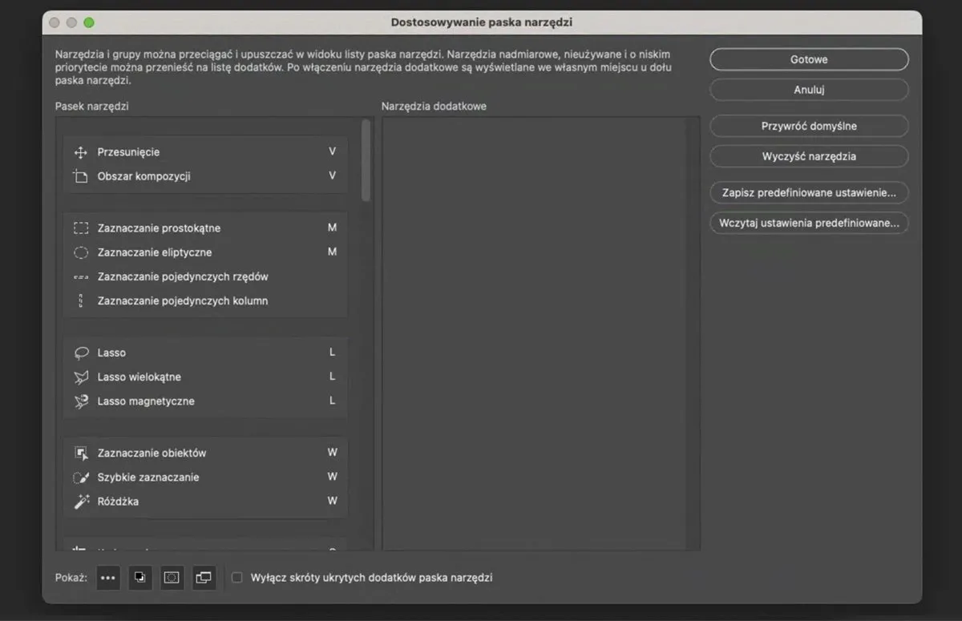This screenshot has width=962, height=621.
Task: Select the Rectangular Marquee tool icon
Action: pos(80,228)
